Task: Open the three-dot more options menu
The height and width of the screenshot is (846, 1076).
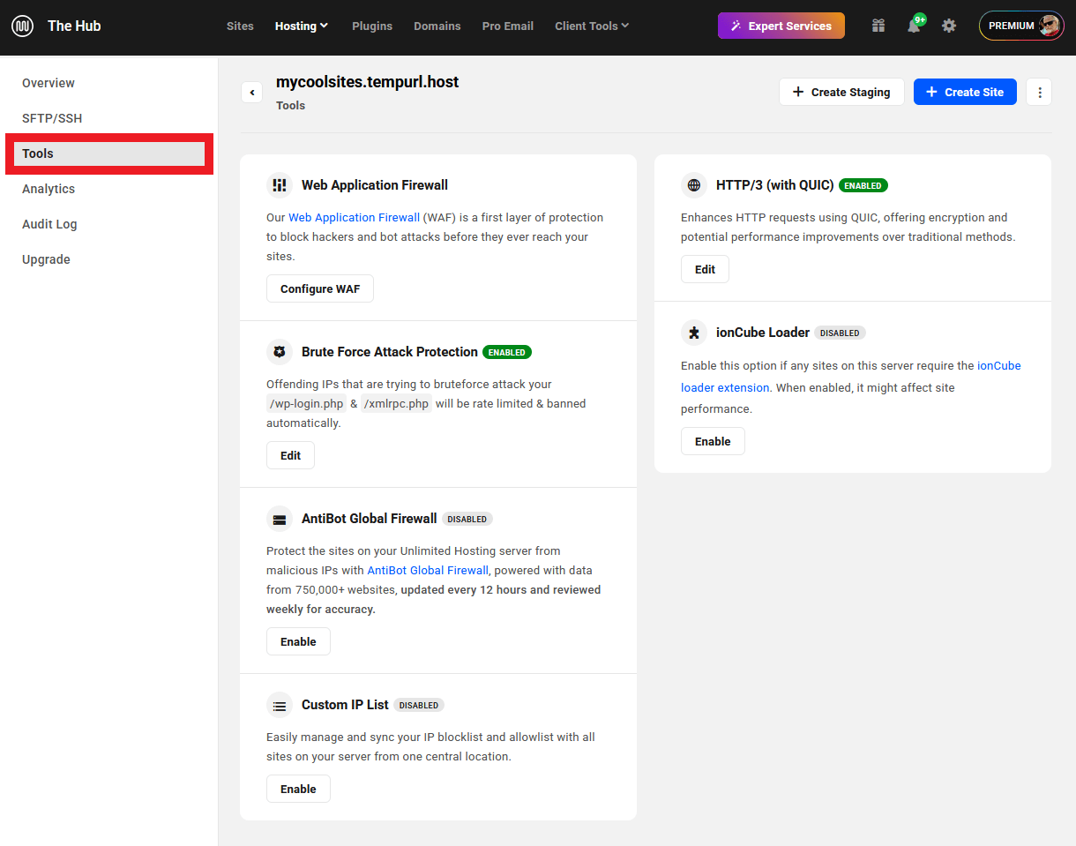Action: (x=1039, y=92)
